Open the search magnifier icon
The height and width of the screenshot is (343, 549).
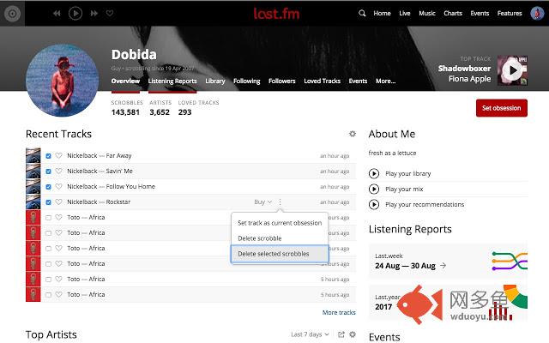point(362,14)
